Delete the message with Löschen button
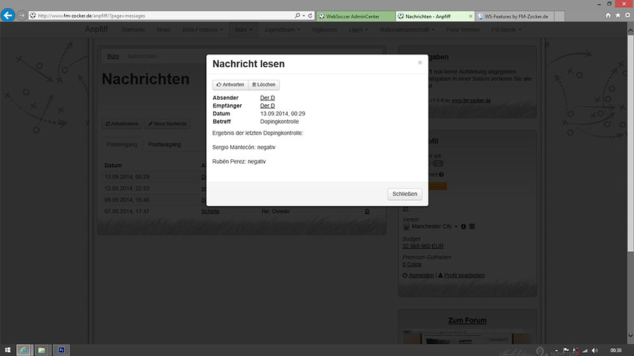This screenshot has width=634, height=356. point(264,85)
